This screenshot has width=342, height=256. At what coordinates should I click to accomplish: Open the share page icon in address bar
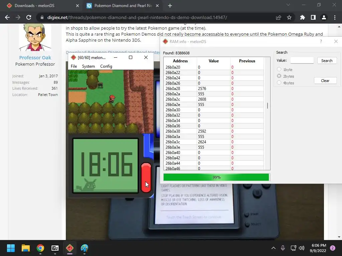click(279, 17)
